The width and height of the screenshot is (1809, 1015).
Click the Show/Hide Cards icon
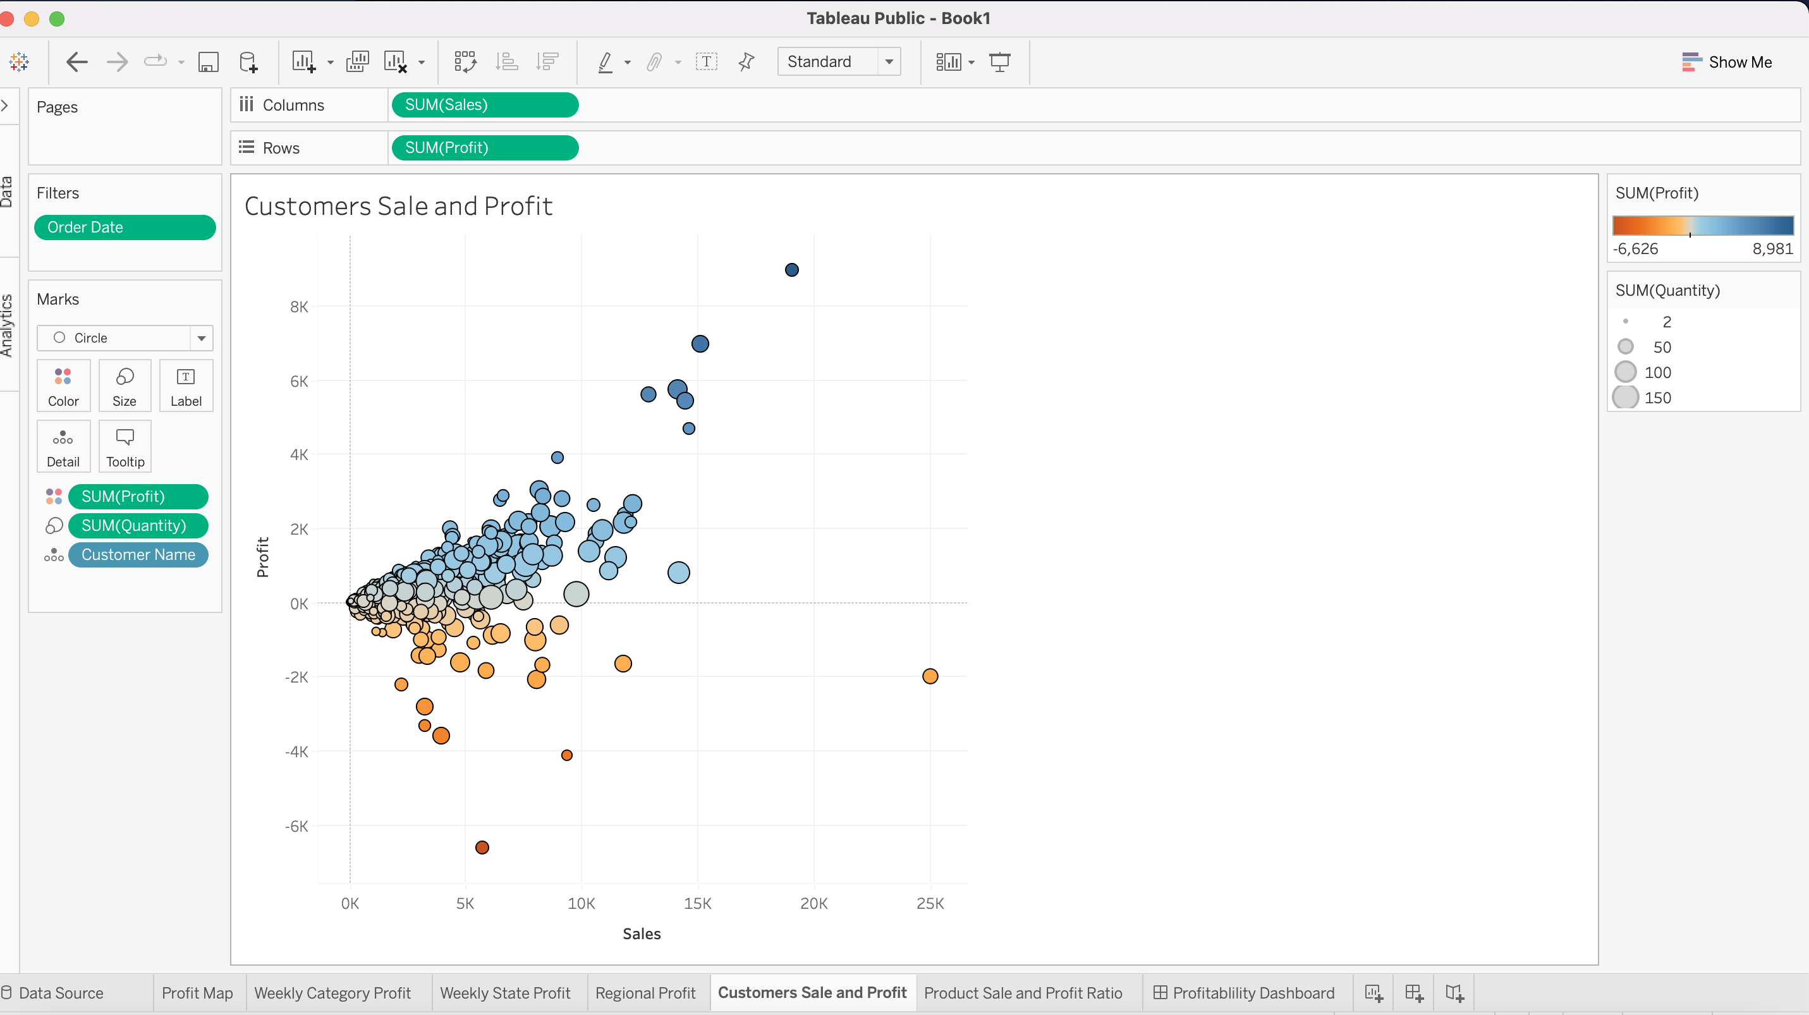(948, 62)
